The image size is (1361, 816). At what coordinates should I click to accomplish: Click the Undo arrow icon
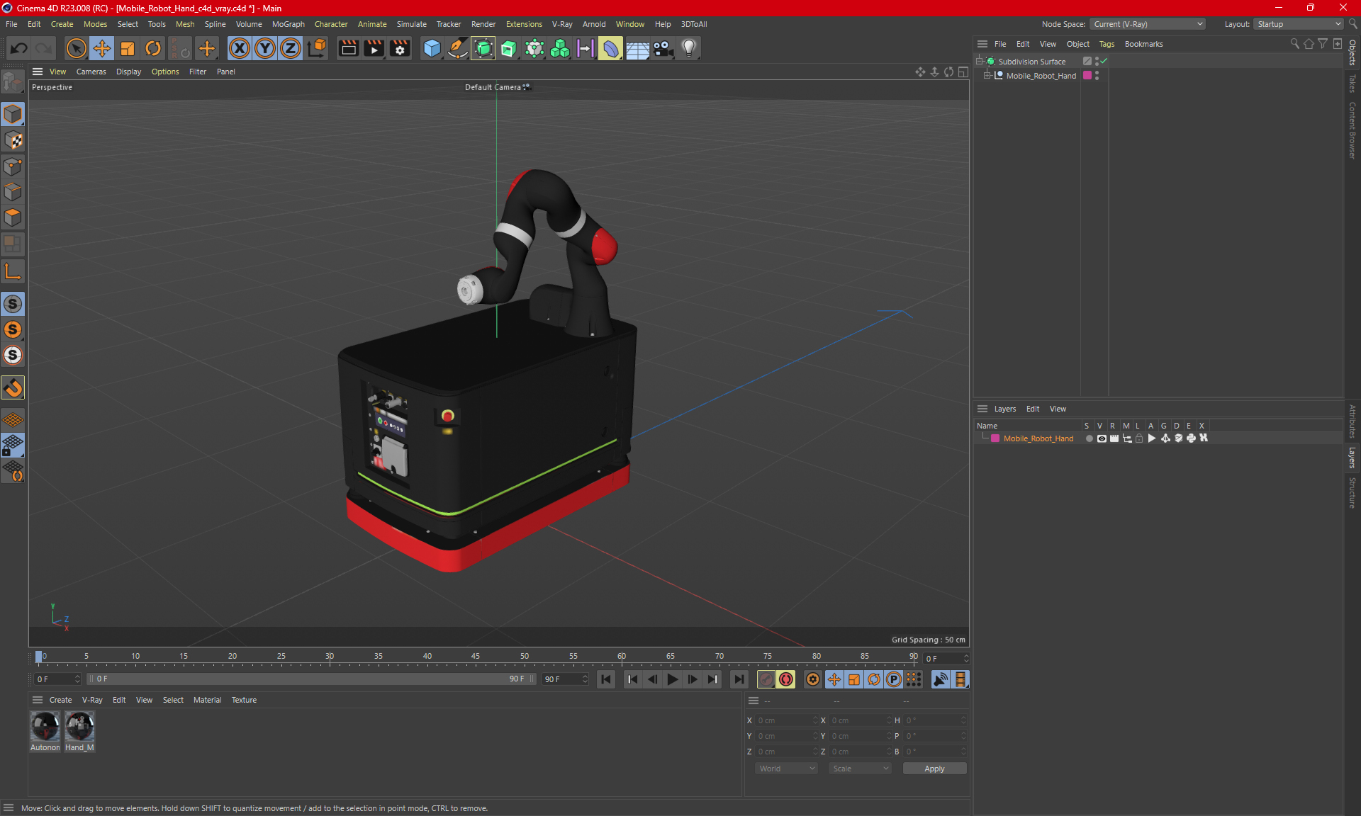(19, 48)
